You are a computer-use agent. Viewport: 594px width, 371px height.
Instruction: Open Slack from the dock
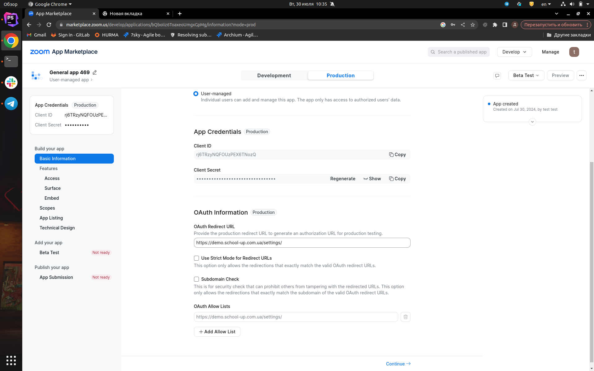11,83
